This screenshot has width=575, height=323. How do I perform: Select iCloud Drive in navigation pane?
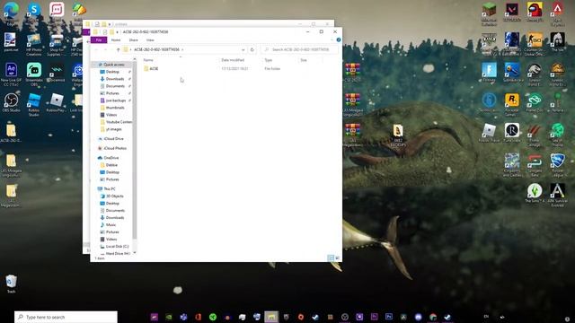pyautogui.click(x=113, y=139)
